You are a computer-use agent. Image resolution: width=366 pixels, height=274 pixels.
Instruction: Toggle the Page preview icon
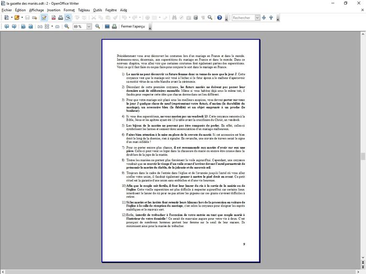click(68, 17)
